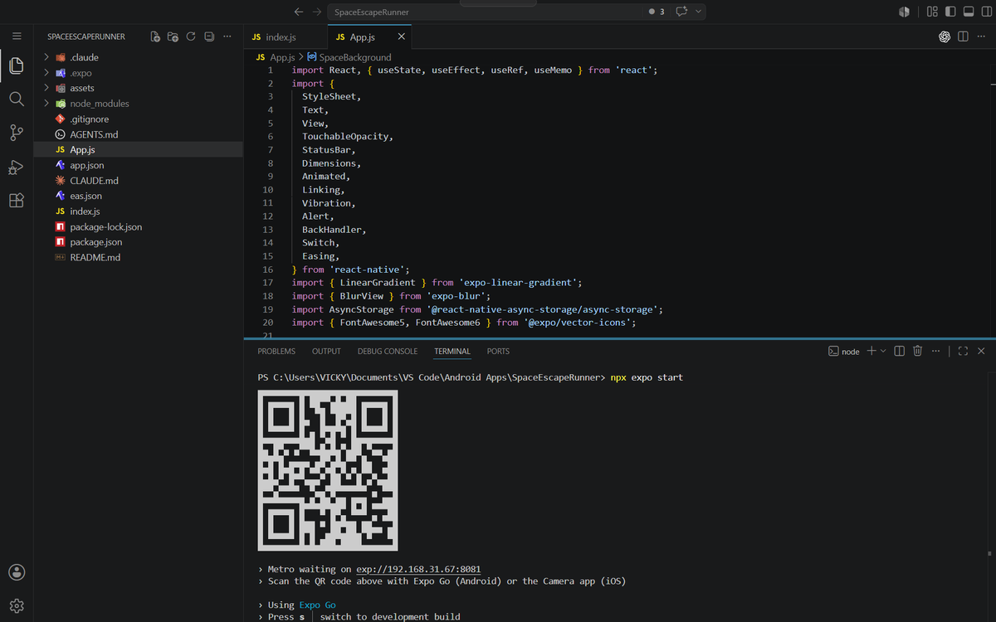Select the App.js editor tab

pyautogui.click(x=369, y=37)
